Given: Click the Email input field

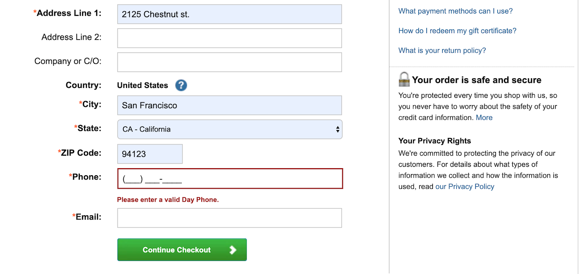Looking at the screenshot, I should point(230,218).
